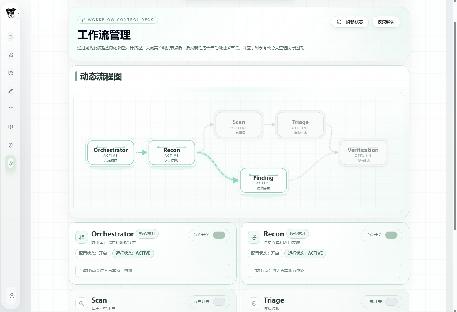Expand the sidebar with chevron arrow

[18, 13]
